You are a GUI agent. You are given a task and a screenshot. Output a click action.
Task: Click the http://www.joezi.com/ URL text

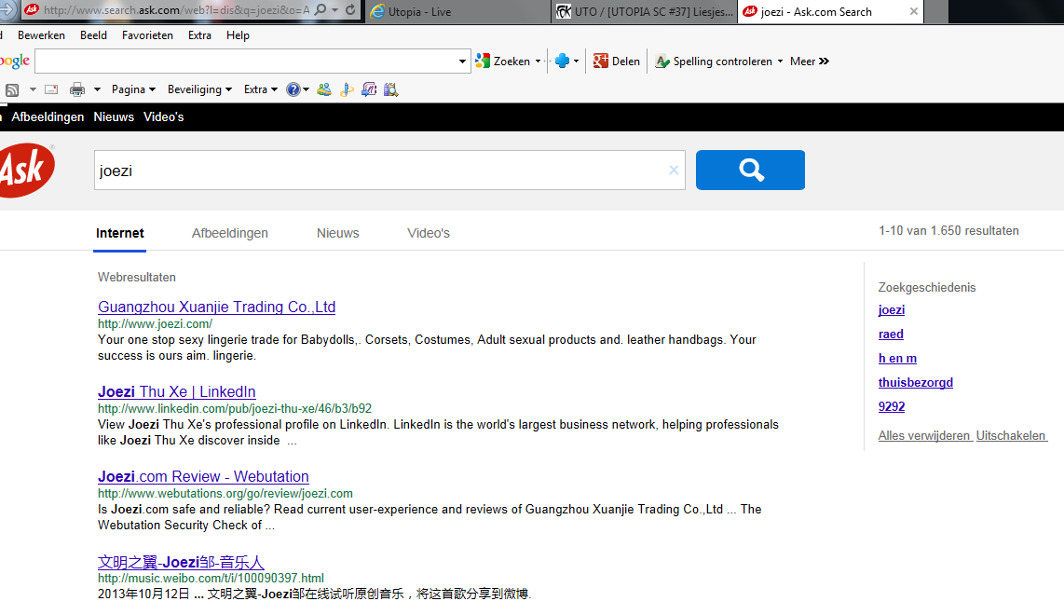155,323
